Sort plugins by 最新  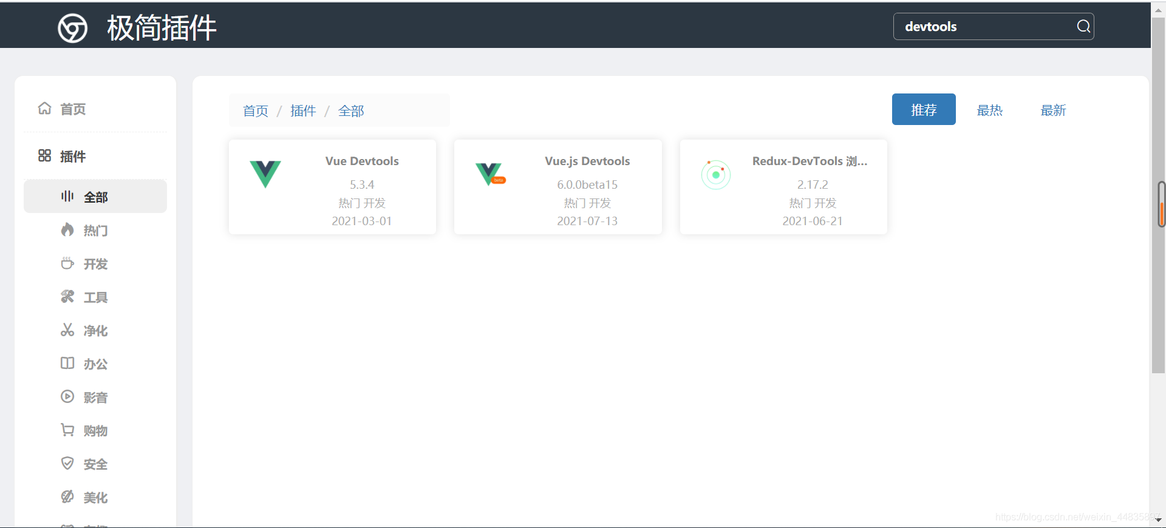click(1053, 110)
